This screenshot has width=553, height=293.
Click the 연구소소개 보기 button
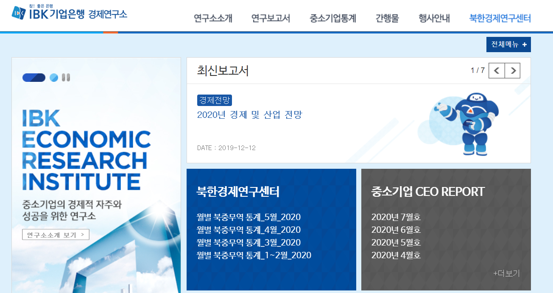coord(56,234)
